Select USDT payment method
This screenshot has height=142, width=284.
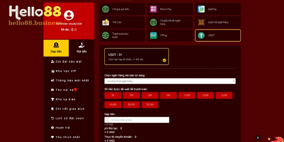(x=218, y=35)
